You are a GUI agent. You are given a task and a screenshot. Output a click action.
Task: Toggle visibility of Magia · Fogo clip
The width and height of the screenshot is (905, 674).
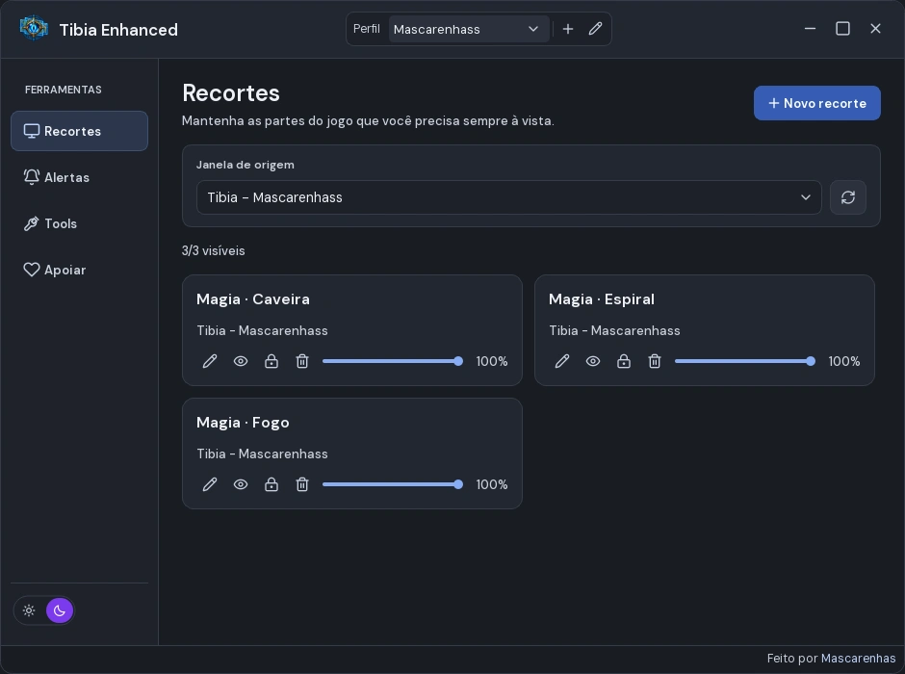[241, 484]
